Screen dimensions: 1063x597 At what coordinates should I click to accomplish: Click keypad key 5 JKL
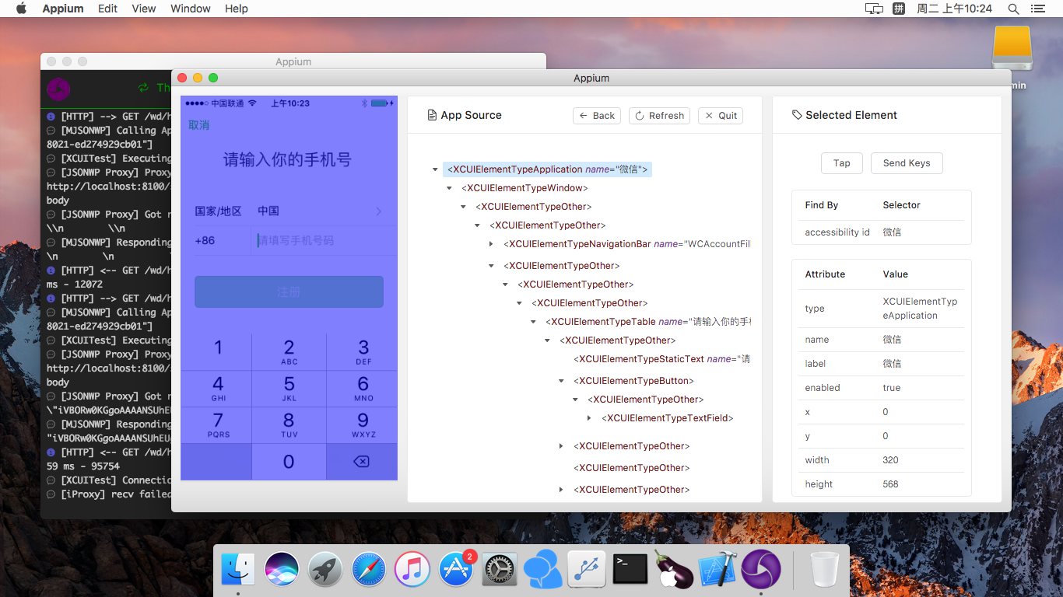pyautogui.click(x=289, y=388)
